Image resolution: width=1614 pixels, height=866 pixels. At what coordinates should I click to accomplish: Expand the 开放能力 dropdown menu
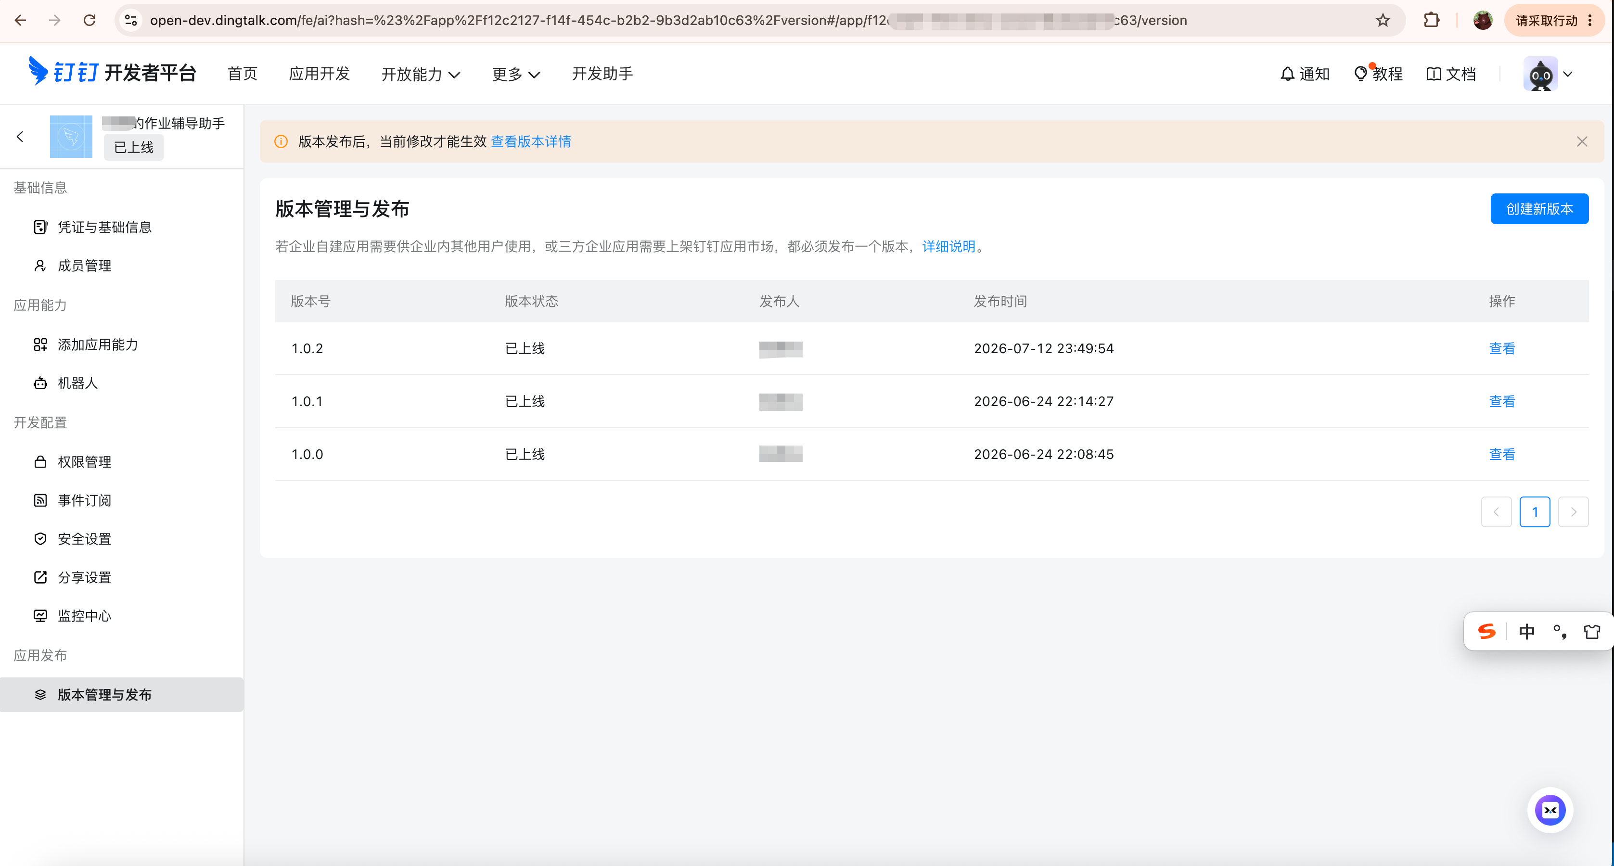click(x=421, y=74)
